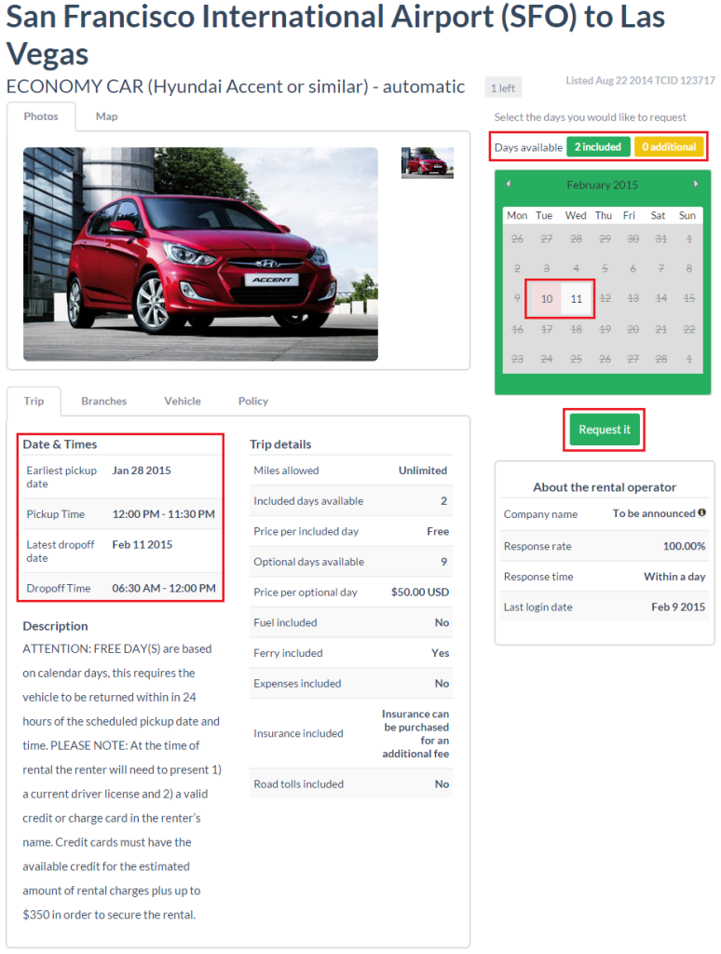The width and height of the screenshot is (721, 954).
Task: Click the 12:00 PM - 11:30 PM pickup time
Action: (x=163, y=514)
